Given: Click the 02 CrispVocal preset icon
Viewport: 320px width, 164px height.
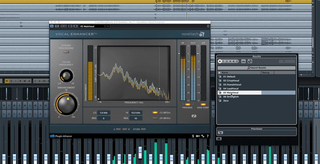Looking at the screenshot, I should [220, 81].
